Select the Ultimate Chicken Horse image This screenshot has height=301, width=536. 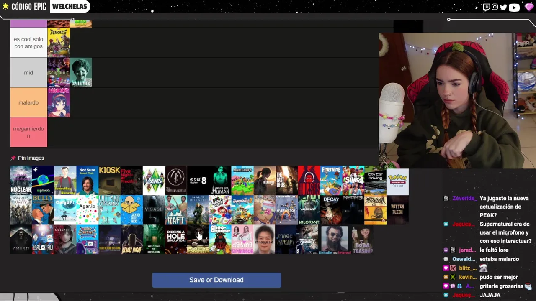[x=110, y=210]
